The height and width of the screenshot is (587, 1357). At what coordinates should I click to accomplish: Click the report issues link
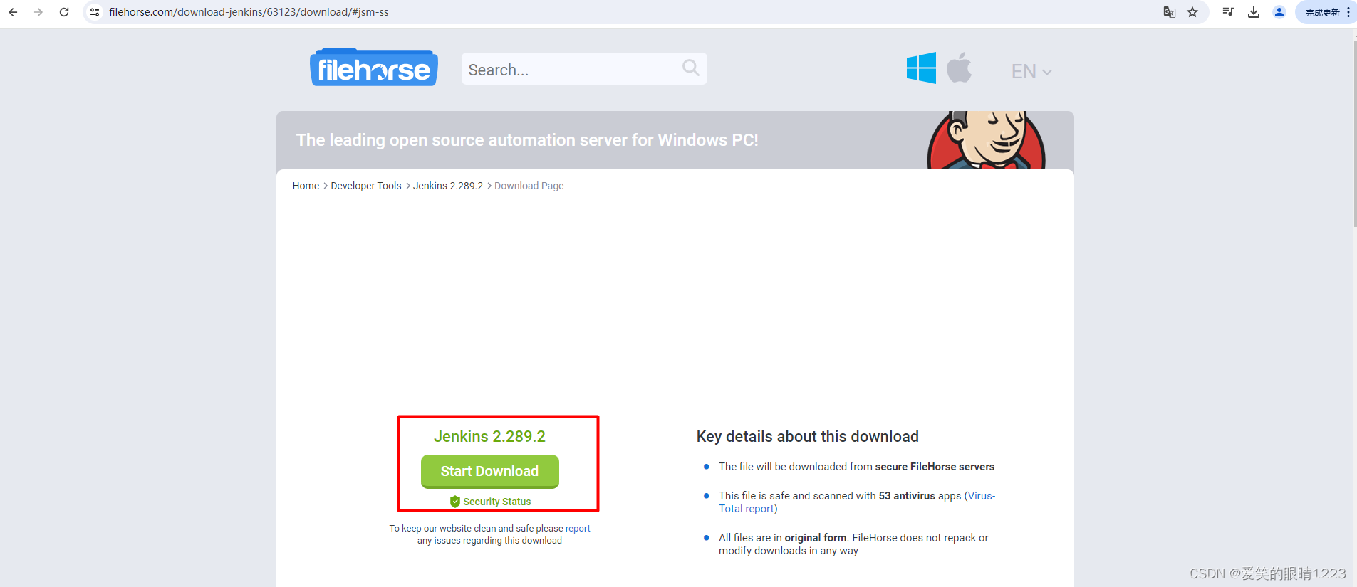578,529
